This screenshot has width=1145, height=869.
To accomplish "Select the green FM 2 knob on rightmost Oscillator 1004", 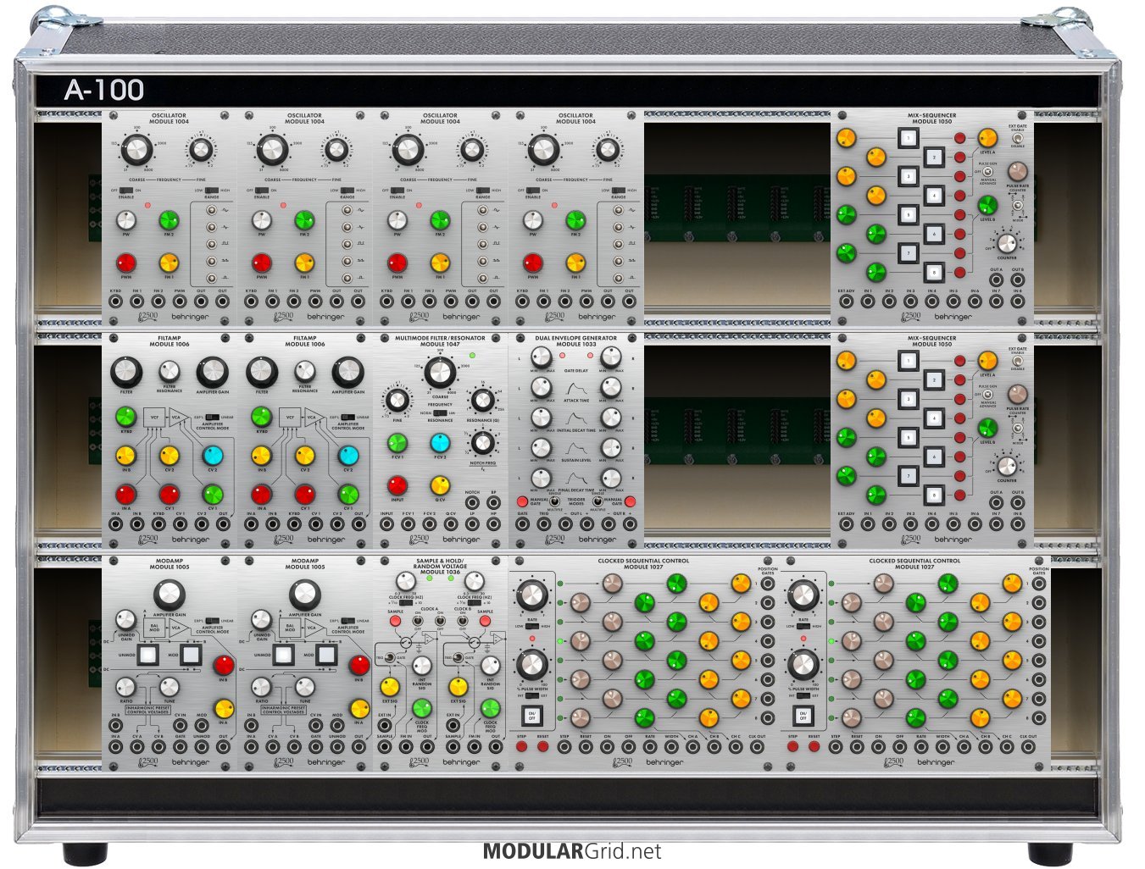I will [x=575, y=220].
